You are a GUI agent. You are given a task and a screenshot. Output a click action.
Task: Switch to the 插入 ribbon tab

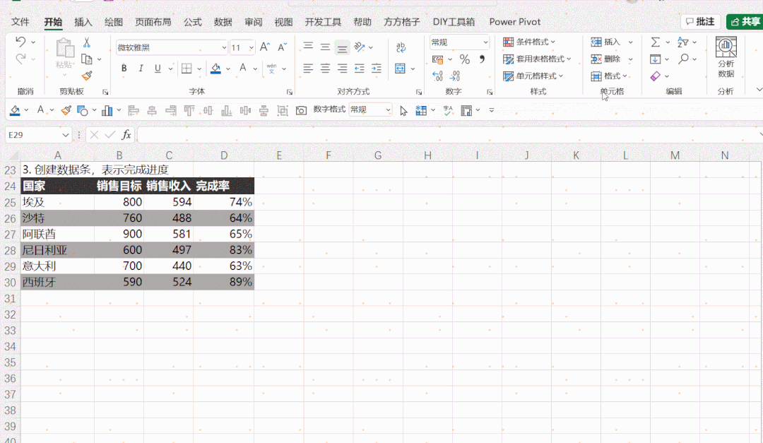pyautogui.click(x=83, y=22)
